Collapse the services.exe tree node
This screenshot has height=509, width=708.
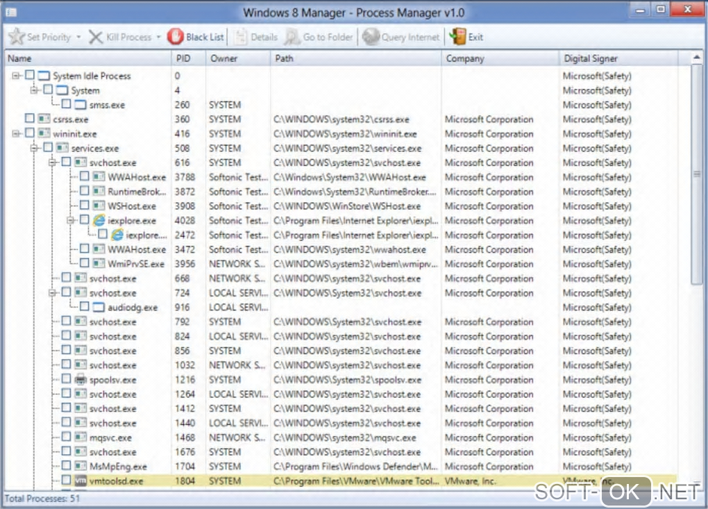34,148
